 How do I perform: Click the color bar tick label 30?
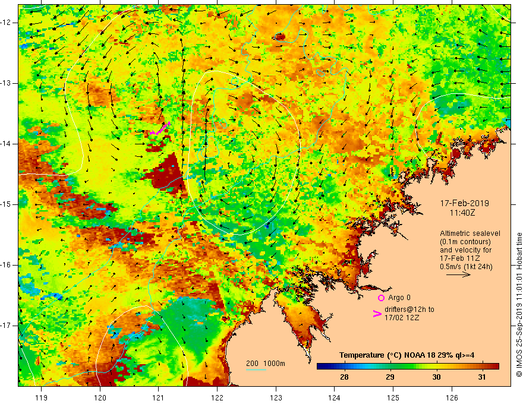pyautogui.click(x=436, y=377)
